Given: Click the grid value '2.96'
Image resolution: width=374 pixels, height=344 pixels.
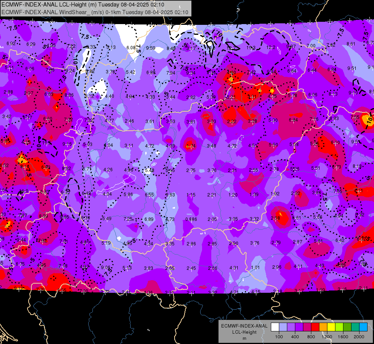Looking at the screenshot, I should (x=277, y=267).
